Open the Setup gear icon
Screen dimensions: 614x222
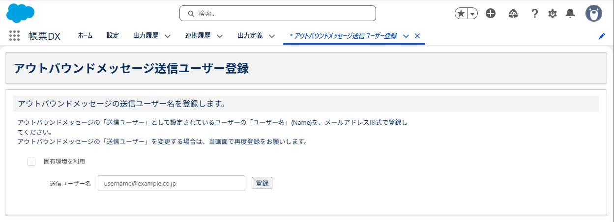(x=553, y=14)
